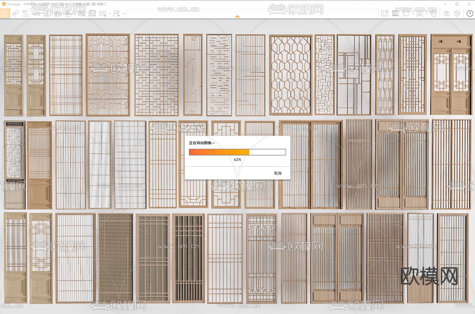This screenshot has height=314, width=475.
Task: Go to the Enscape Home button
Action: pyautogui.click(x=5, y=13)
